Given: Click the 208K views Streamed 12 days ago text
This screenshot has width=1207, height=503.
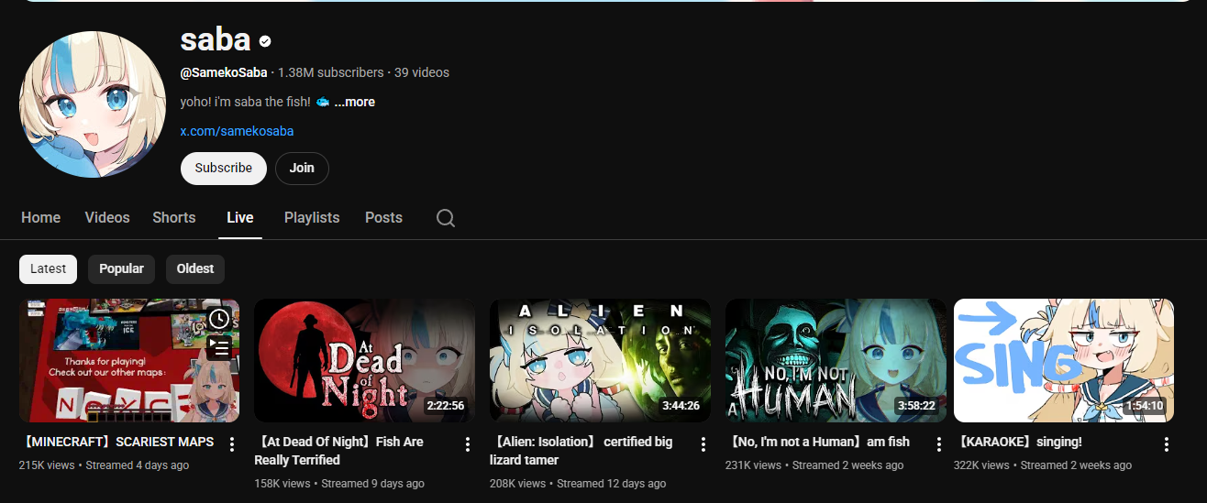Looking at the screenshot, I should [578, 483].
